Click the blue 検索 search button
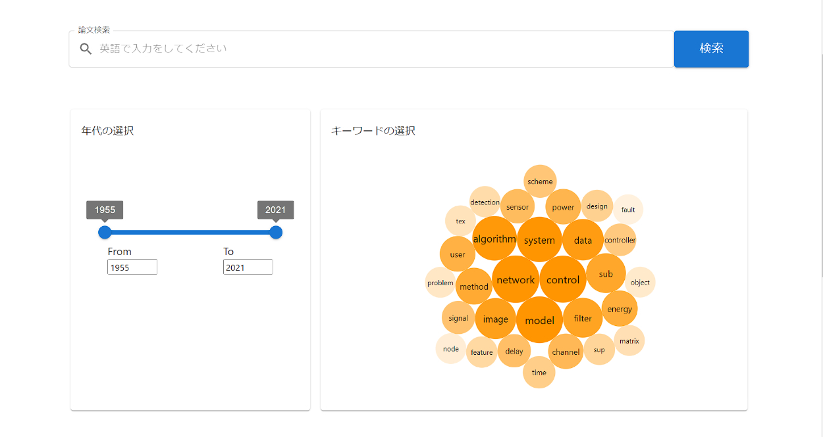Viewport: 823px width, 437px height. [x=711, y=49]
